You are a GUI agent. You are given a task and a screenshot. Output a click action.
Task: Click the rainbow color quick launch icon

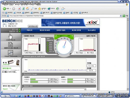point(28,96)
